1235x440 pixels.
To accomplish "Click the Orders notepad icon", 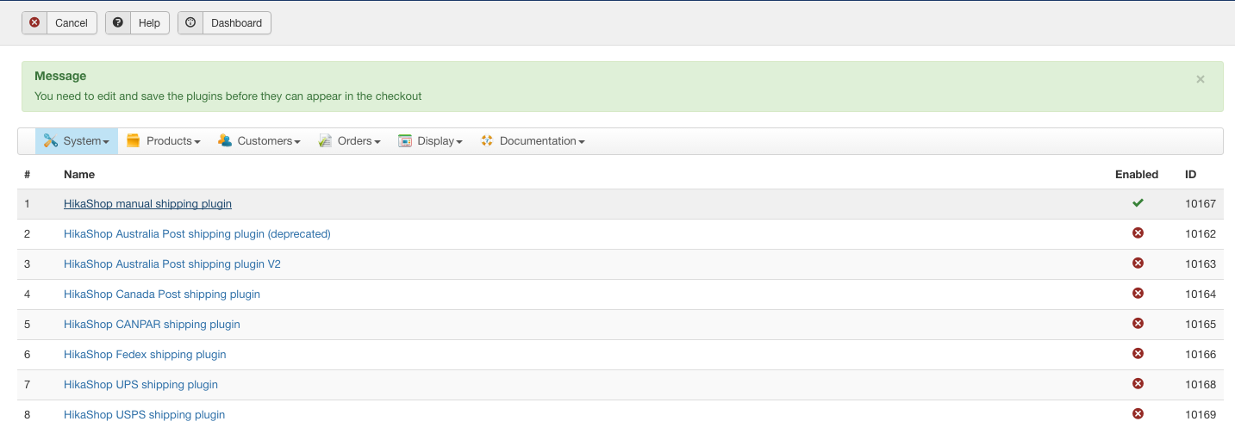I will click(x=325, y=141).
